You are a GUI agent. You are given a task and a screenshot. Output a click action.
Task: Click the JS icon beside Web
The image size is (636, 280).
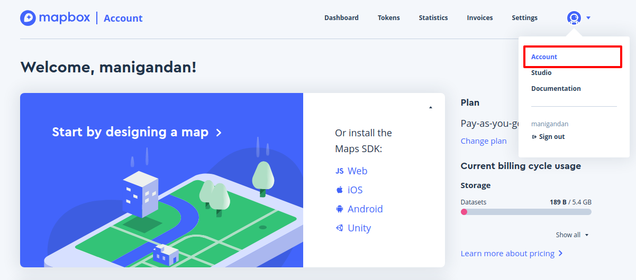[340, 171]
